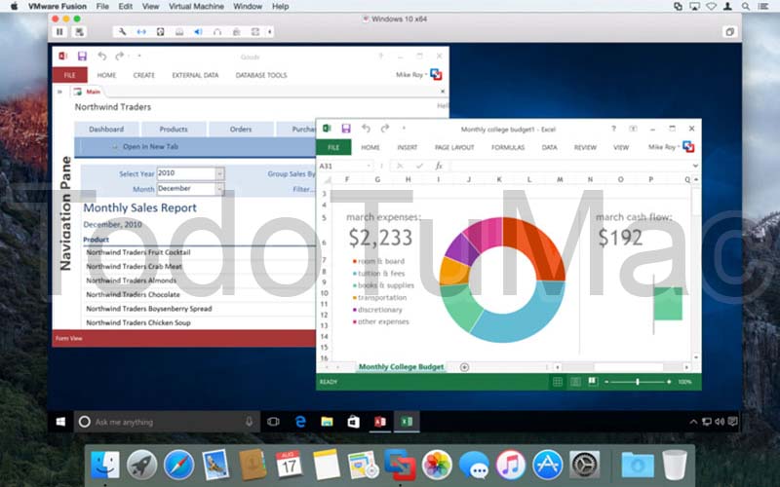The width and height of the screenshot is (780, 487).
Task: Expand the VMware toolbar overflow arrow
Action: coord(270,32)
